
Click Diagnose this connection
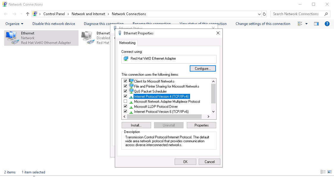point(104,24)
